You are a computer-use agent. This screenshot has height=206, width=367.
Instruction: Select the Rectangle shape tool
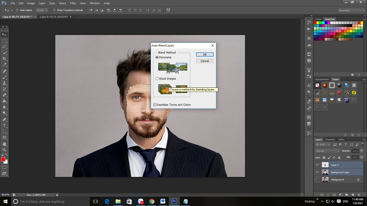click(4, 137)
